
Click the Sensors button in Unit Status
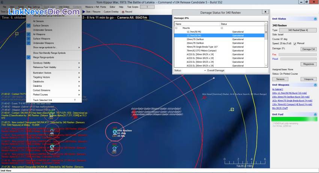280,79
